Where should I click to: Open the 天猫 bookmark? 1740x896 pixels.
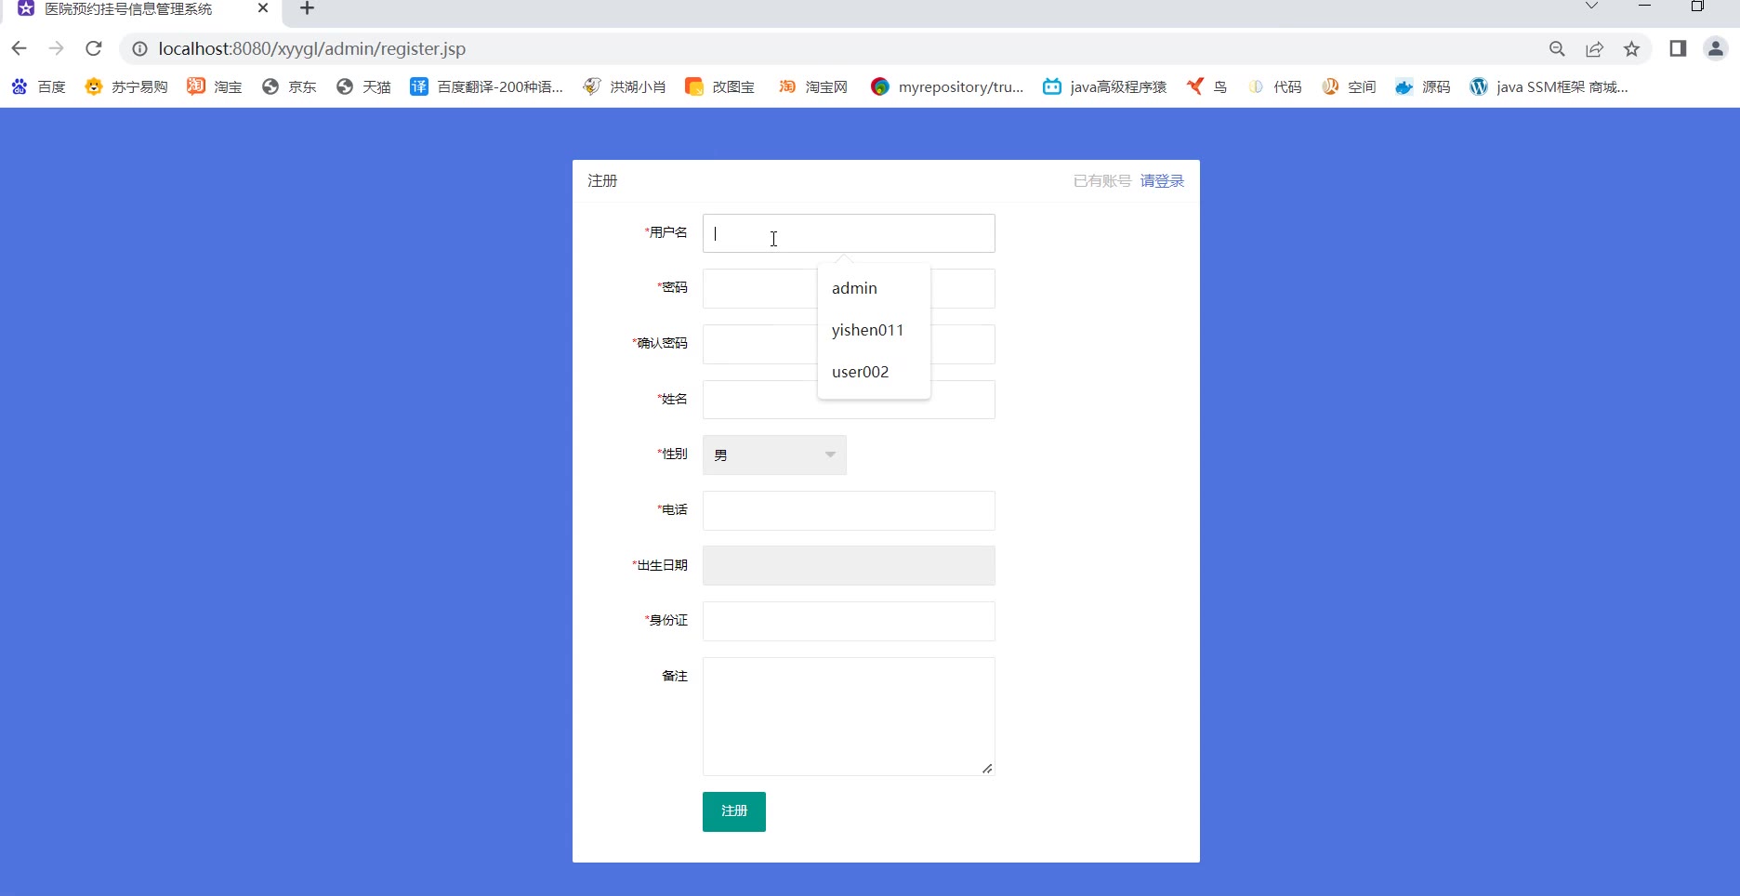[363, 86]
